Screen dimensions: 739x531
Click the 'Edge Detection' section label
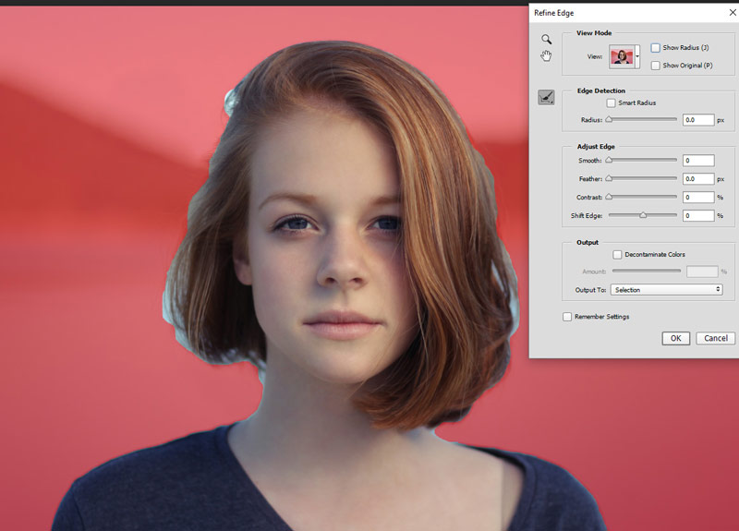click(x=601, y=91)
